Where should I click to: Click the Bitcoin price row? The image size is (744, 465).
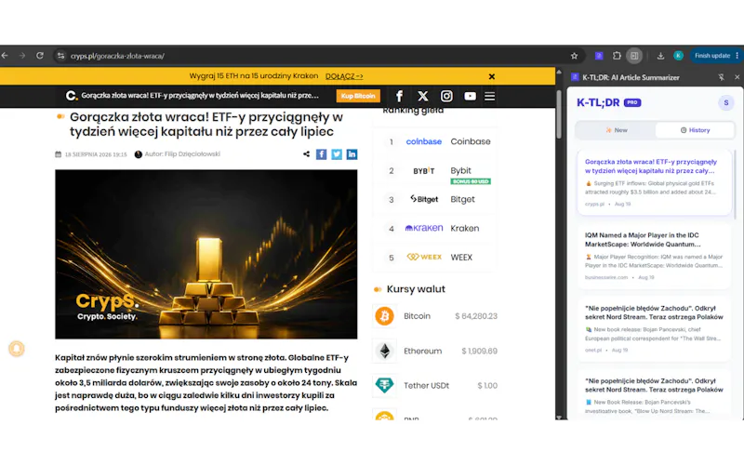point(435,316)
